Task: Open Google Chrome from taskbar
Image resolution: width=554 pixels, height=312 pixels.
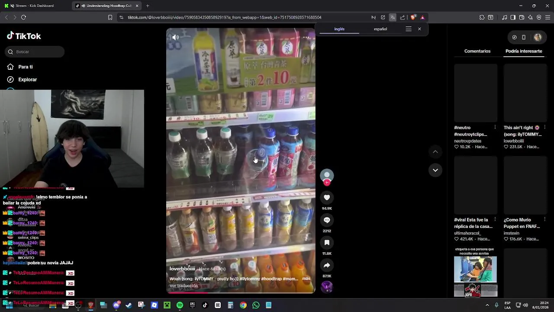Action: click(243, 305)
